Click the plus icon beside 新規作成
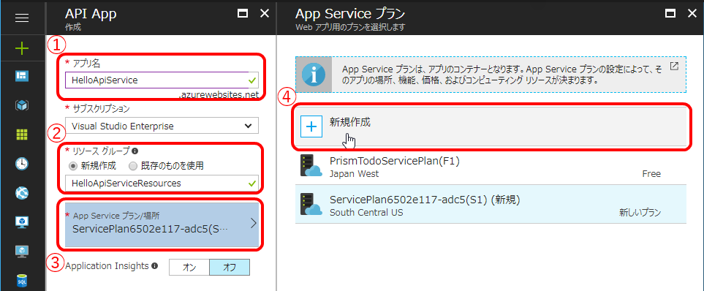Image resolution: width=704 pixels, height=291 pixels. pos(311,126)
